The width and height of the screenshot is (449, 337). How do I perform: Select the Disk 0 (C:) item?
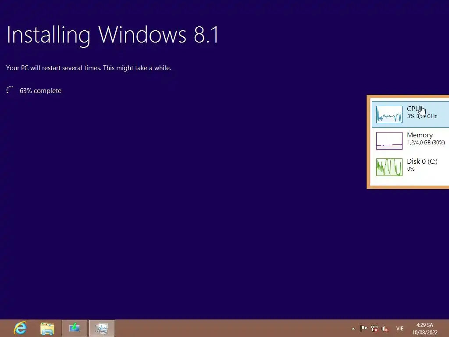(410, 167)
